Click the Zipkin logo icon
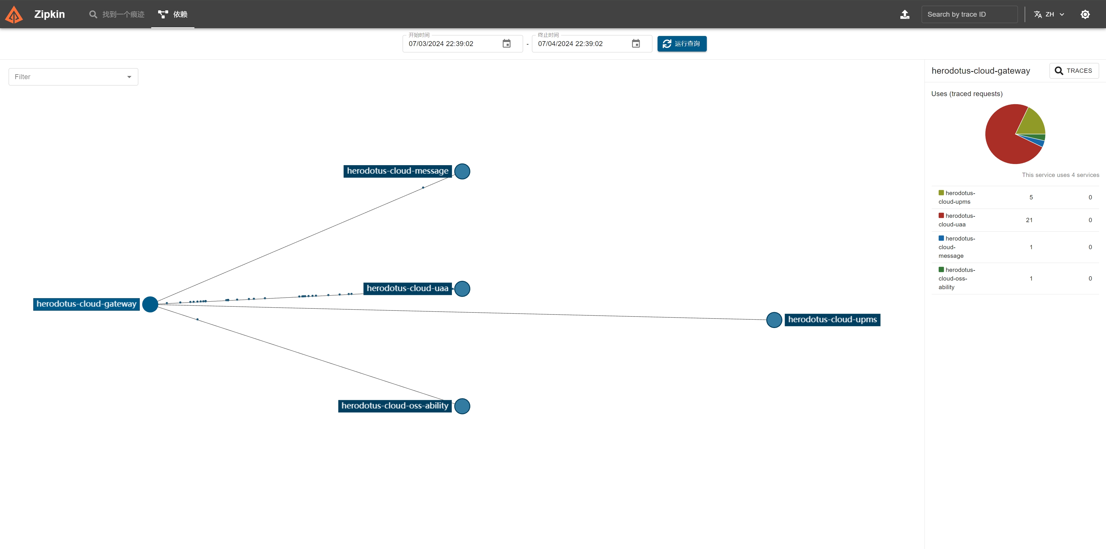The image size is (1106, 549). coord(14,15)
